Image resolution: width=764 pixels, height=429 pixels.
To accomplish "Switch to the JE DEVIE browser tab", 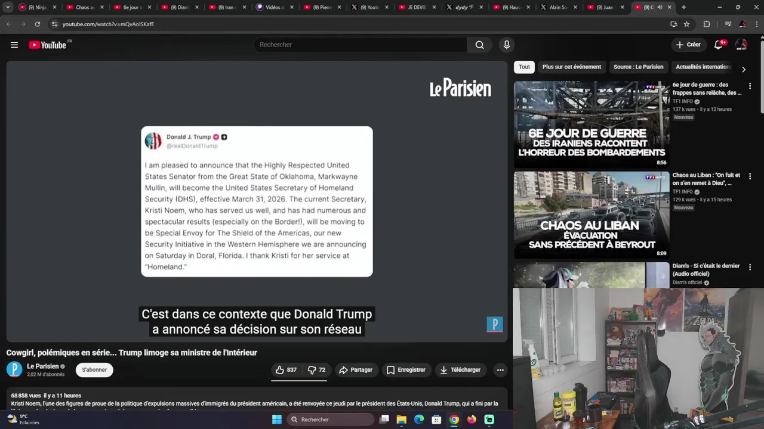I will coord(417,7).
